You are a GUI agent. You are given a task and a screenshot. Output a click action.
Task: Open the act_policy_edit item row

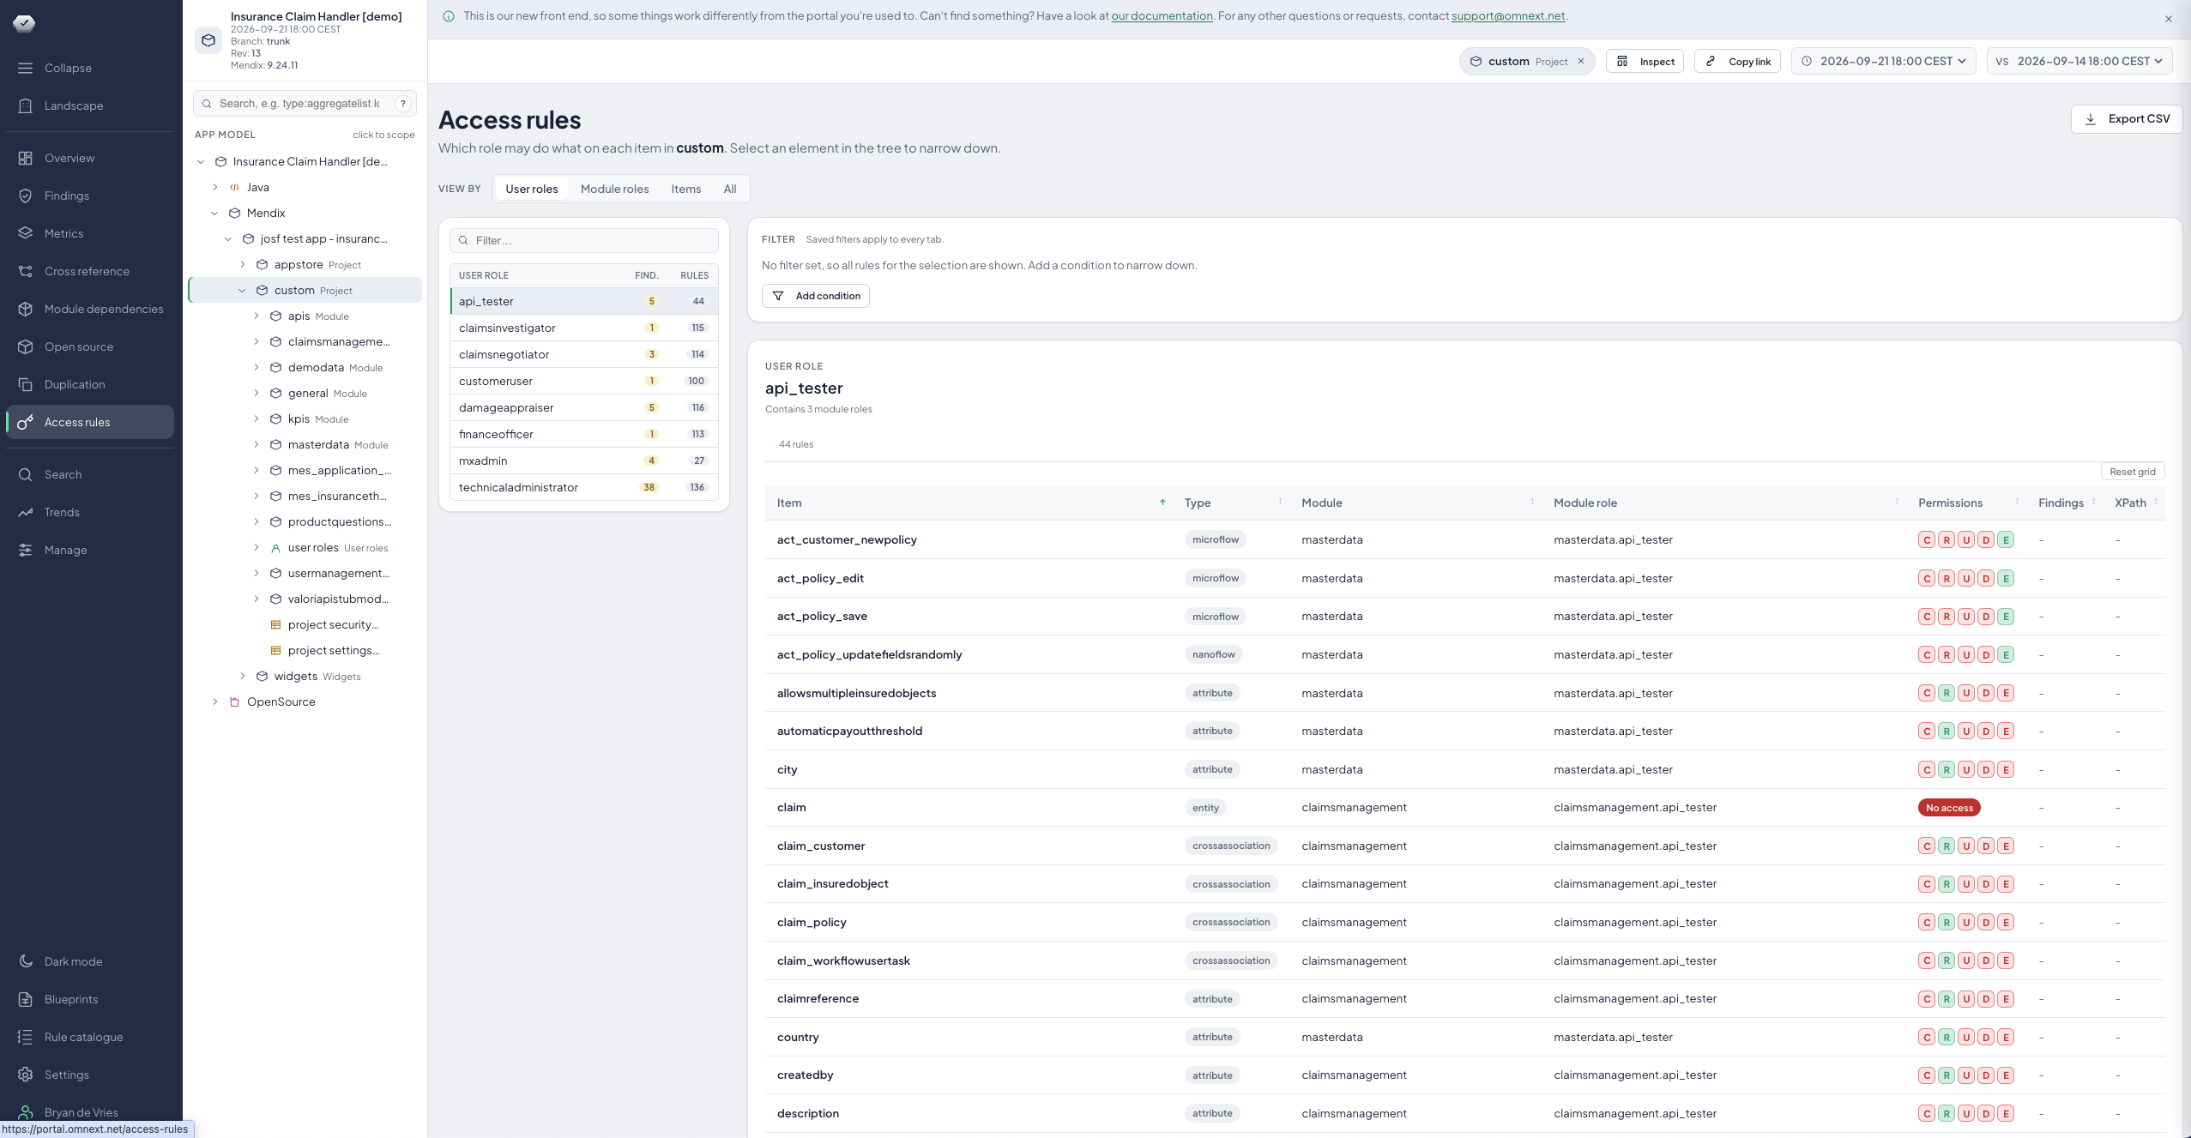click(1464, 578)
